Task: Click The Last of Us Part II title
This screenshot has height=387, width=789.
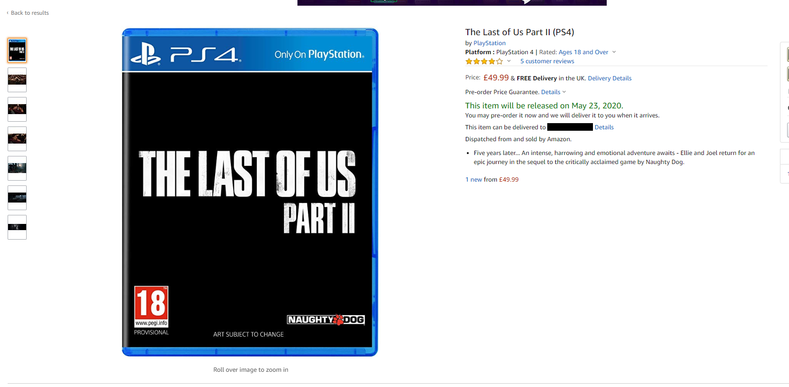Action: click(x=519, y=32)
